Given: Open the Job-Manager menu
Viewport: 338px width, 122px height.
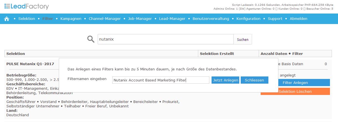Looking at the screenshot, I should [140, 19].
